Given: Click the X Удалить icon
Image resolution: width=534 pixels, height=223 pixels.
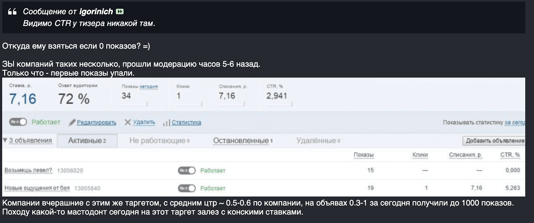Looking at the screenshot, I should tap(127, 122).
